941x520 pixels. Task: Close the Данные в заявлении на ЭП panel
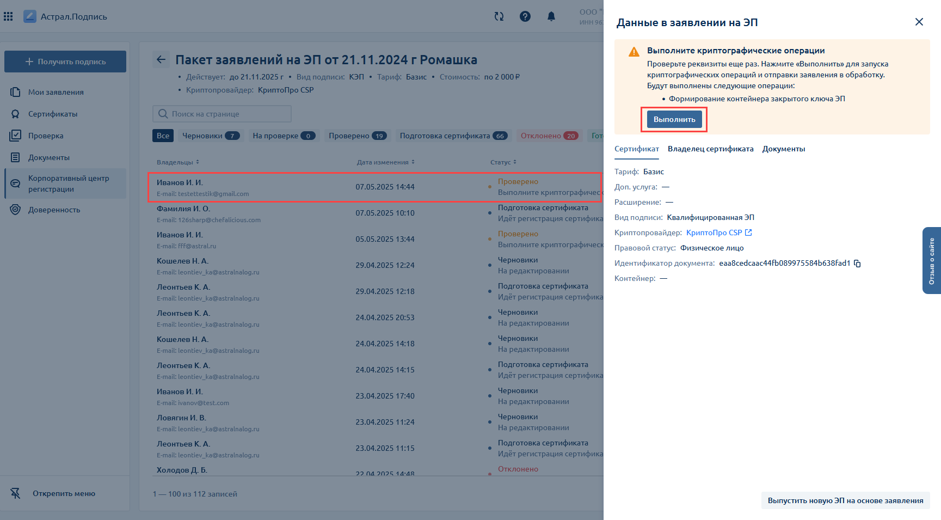click(919, 22)
